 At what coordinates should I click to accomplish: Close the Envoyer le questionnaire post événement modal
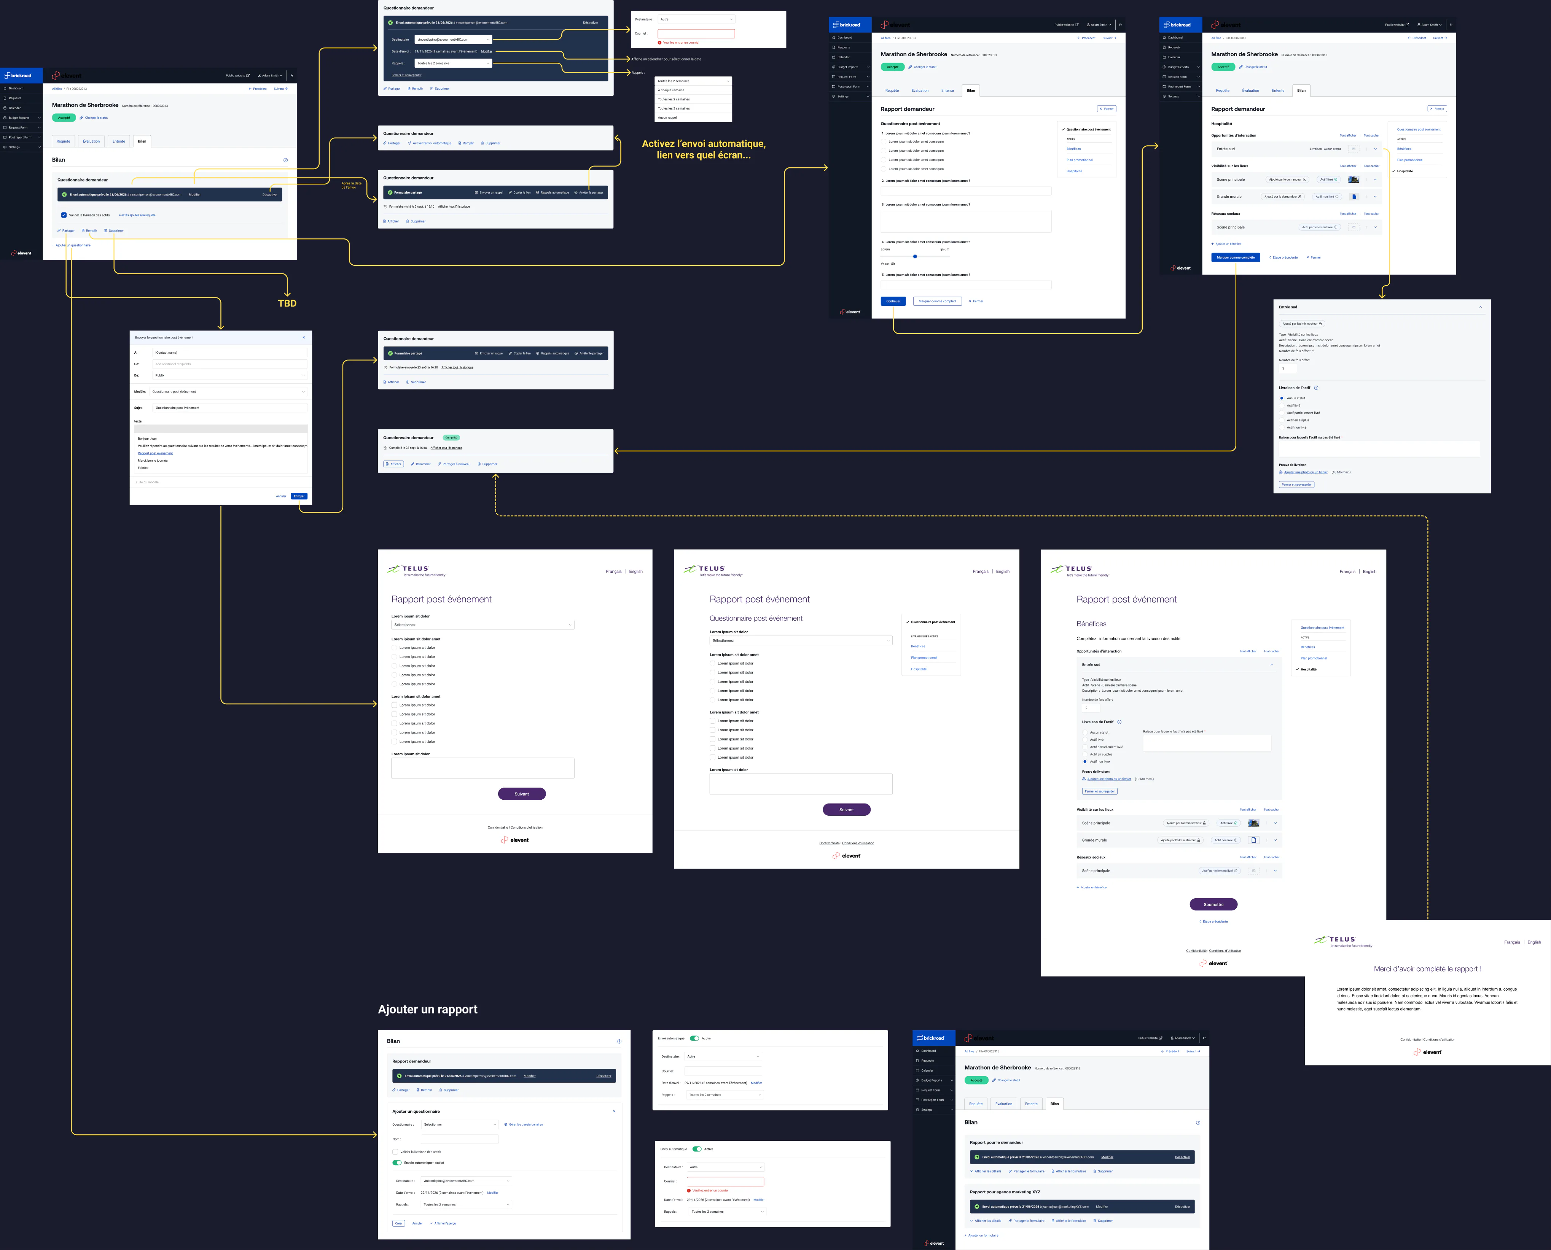pos(303,337)
